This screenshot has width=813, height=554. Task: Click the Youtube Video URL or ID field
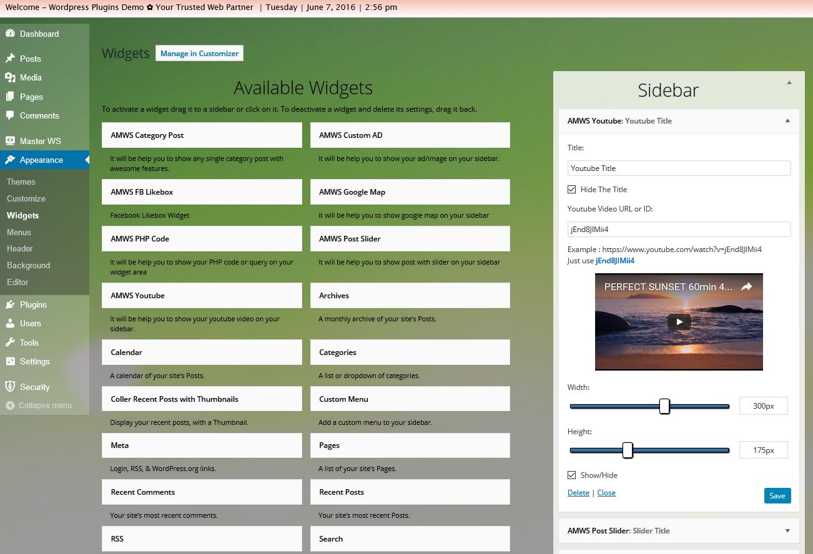coord(679,230)
